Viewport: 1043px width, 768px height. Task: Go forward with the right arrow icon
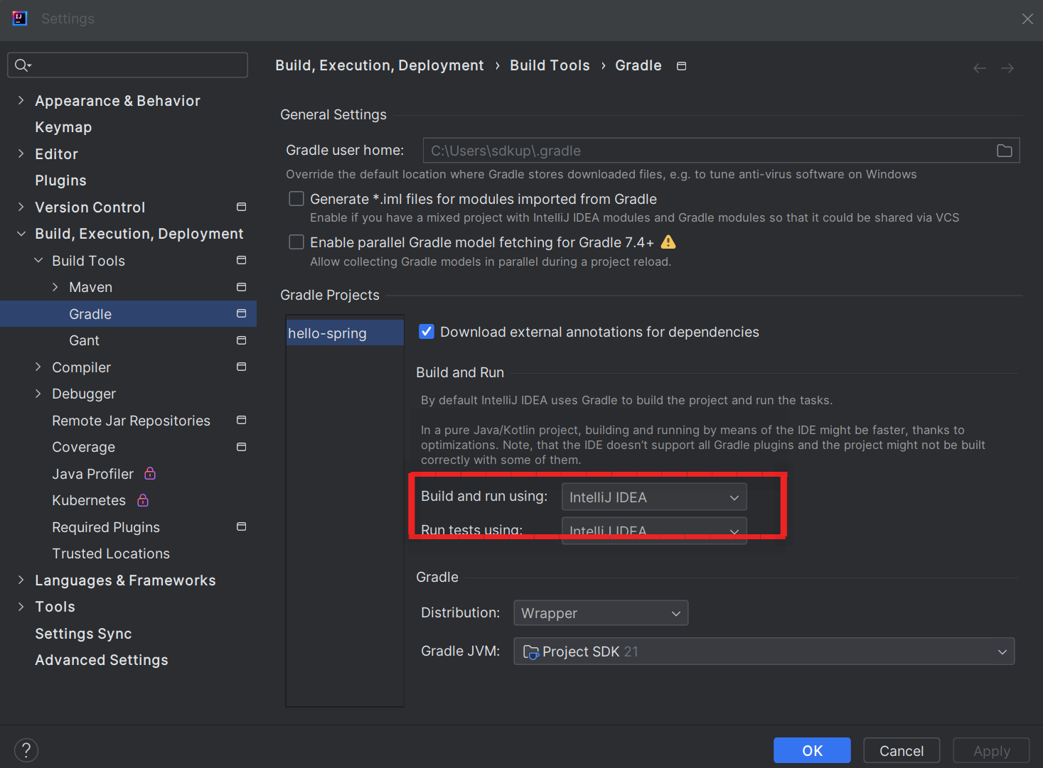1007,68
